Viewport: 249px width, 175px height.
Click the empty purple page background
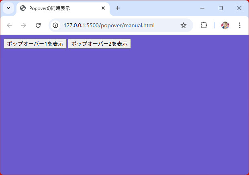[124, 112]
